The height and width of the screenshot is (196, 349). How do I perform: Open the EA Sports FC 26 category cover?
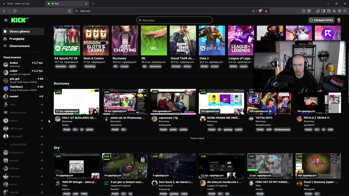(67, 40)
